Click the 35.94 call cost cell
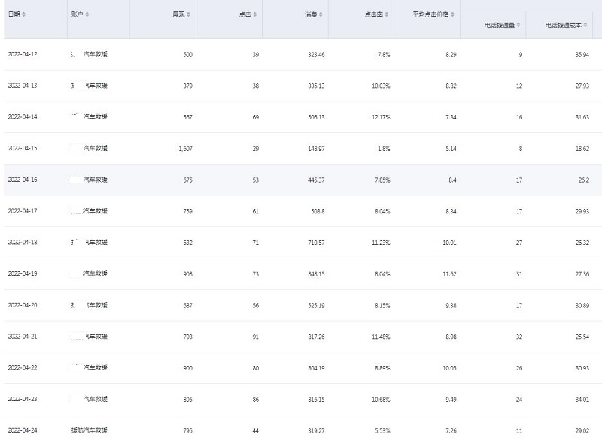 click(x=581, y=55)
